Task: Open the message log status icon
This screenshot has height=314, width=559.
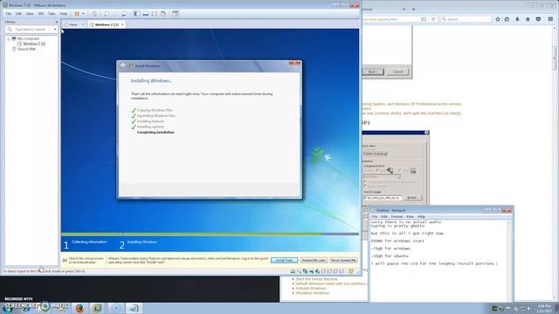Action: [351, 271]
